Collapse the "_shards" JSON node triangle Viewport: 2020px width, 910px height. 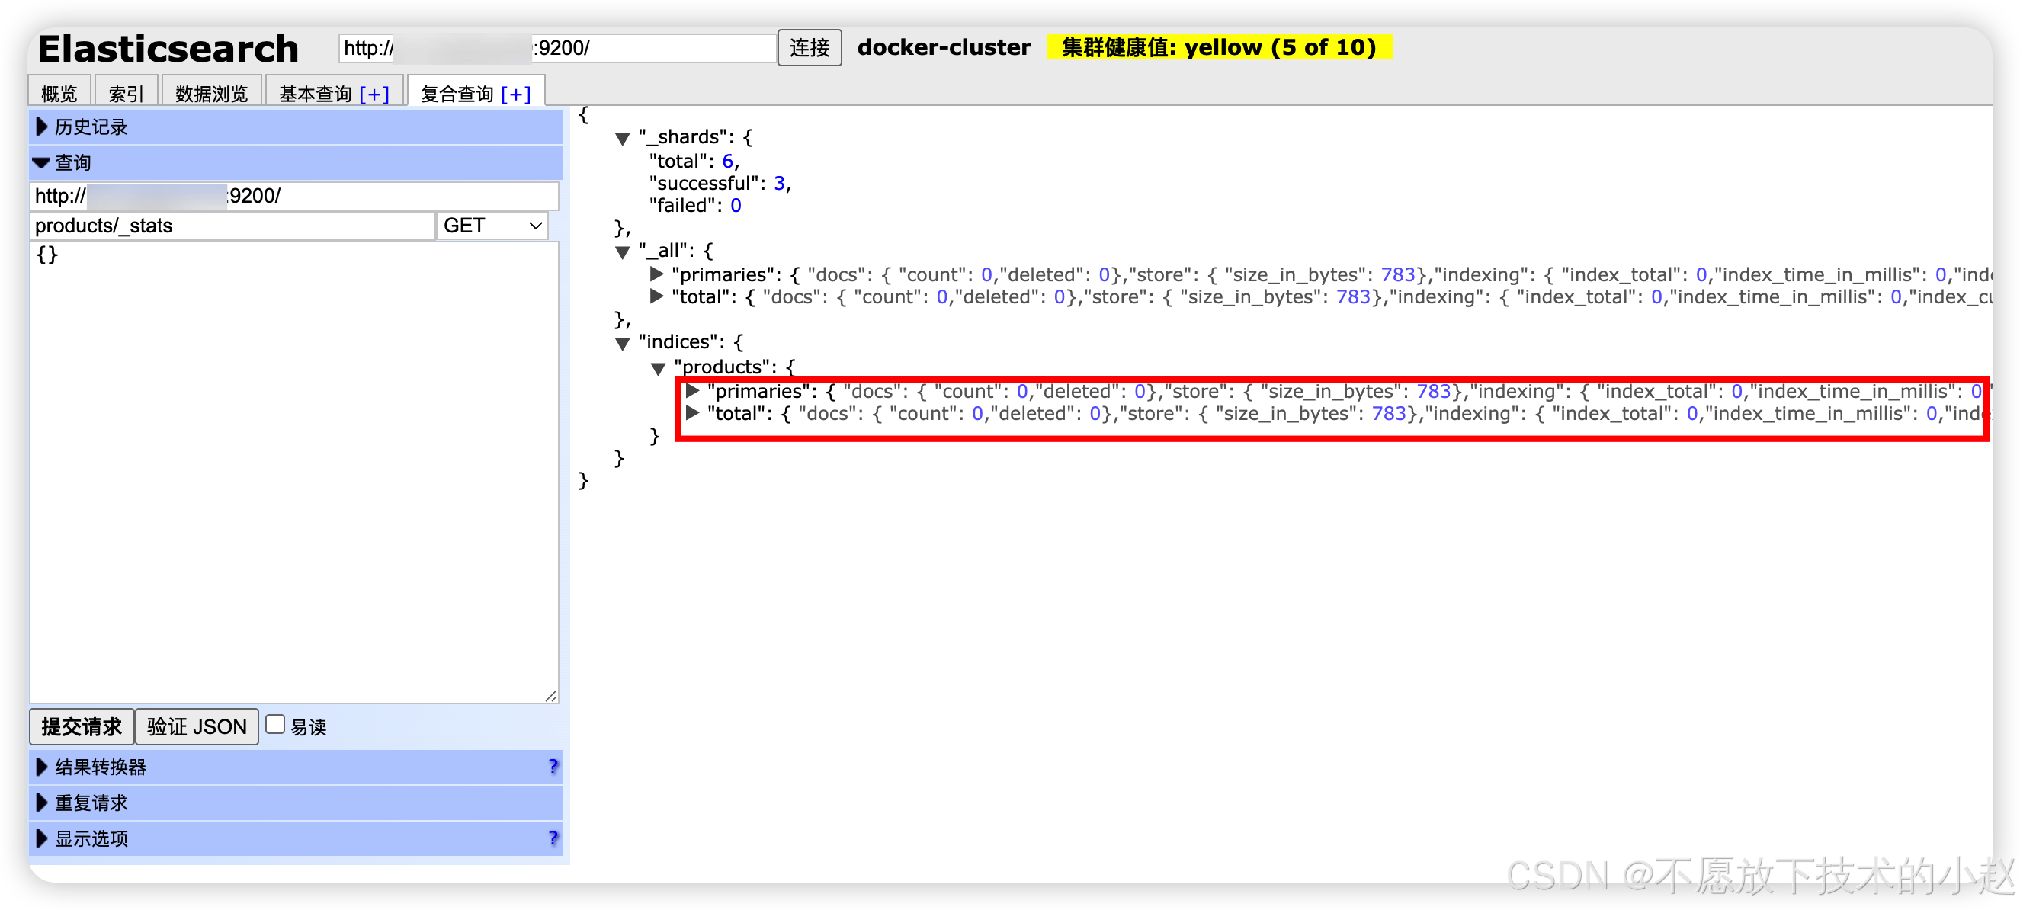623,139
